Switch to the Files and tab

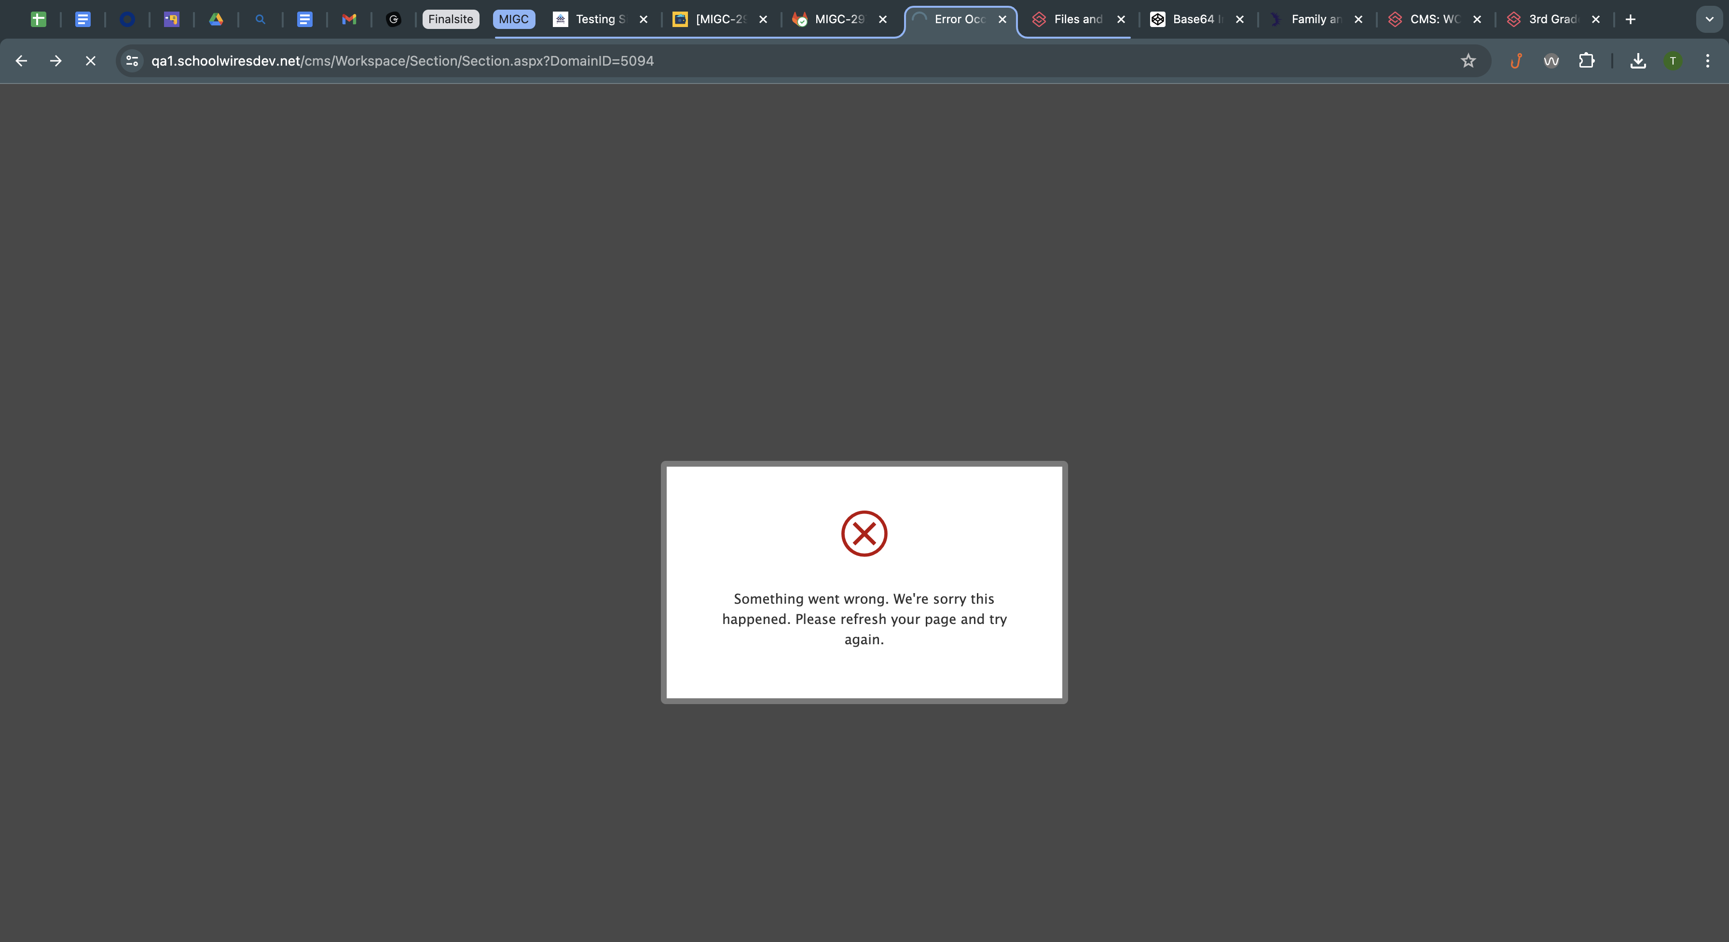pos(1076,19)
